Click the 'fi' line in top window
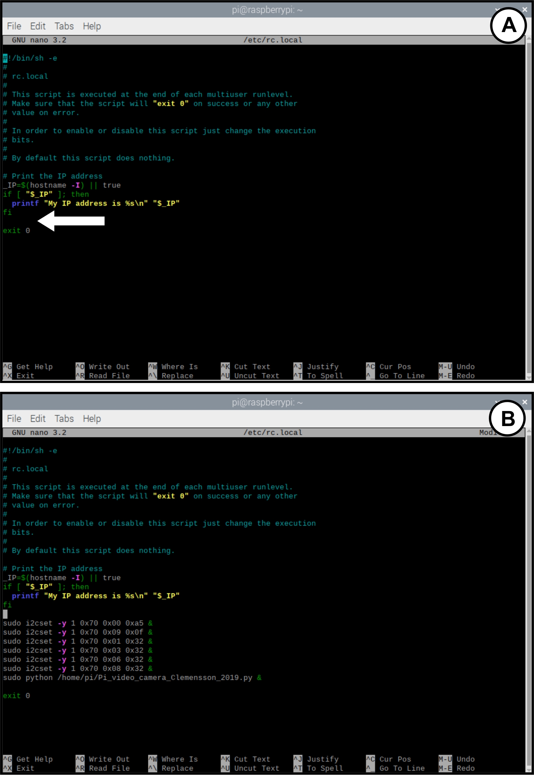 pos(7,212)
